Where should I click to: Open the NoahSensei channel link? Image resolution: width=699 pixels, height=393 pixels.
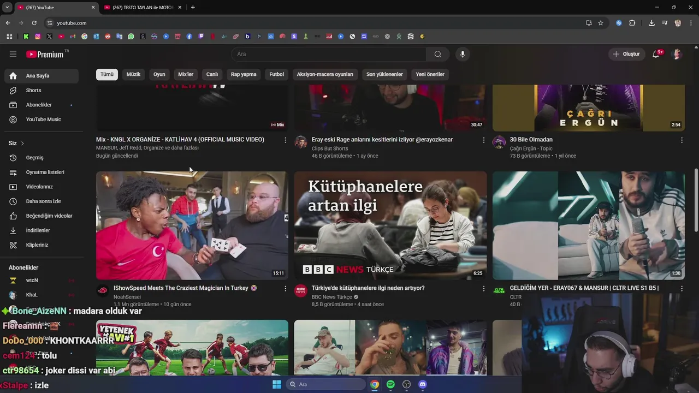point(127,297)
